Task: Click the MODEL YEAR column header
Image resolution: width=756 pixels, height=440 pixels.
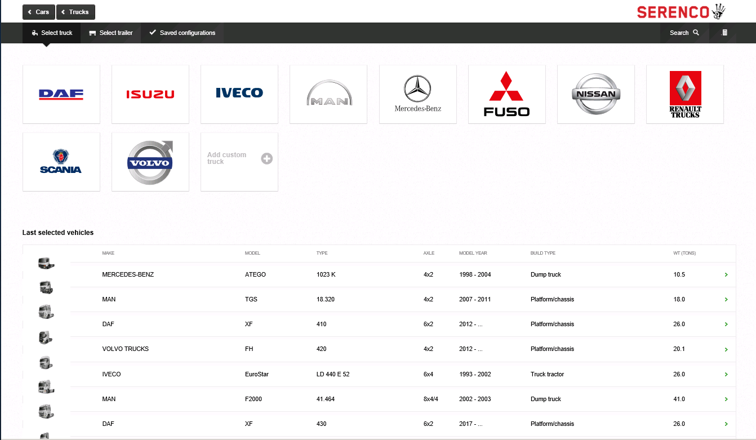Action: (473, 254)
